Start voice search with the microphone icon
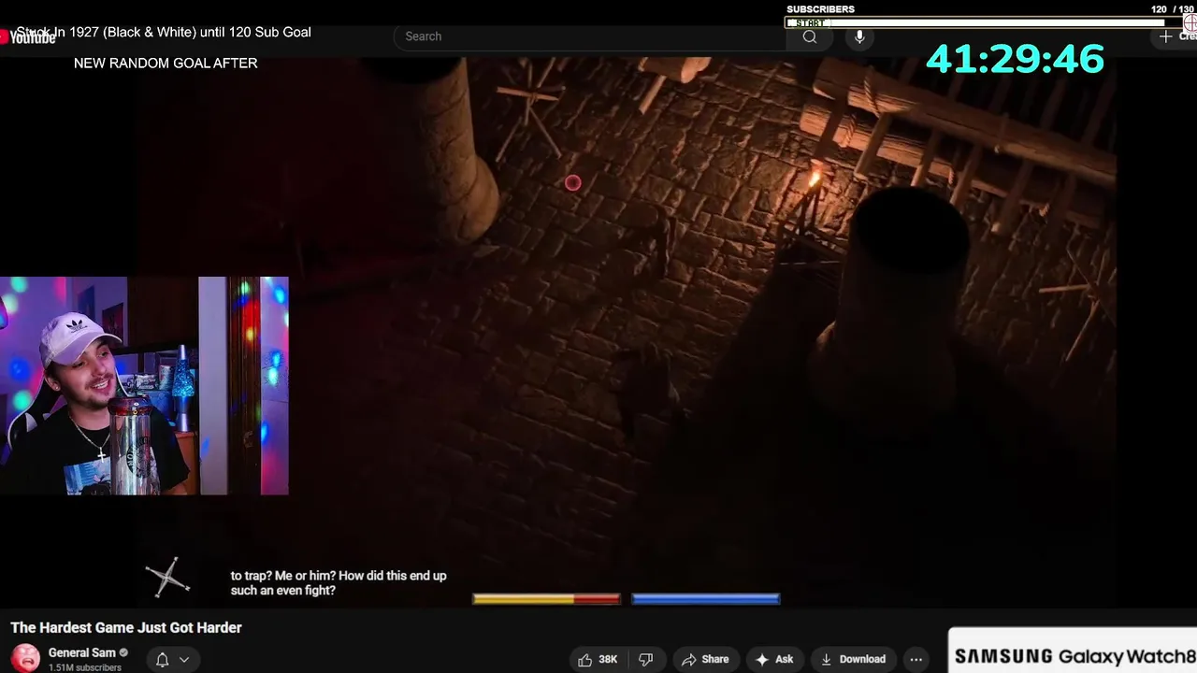This screenshot has height=673, width=1197. pyautogui.click(x=859, y=36)
